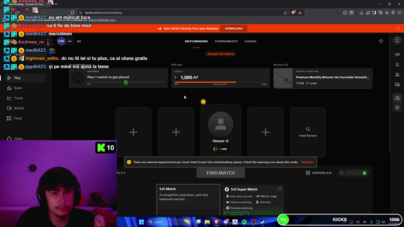Viewport: 404px width, 227px height.
Task: Select Stezyvr's player card
Action: (x=221, y=131)
